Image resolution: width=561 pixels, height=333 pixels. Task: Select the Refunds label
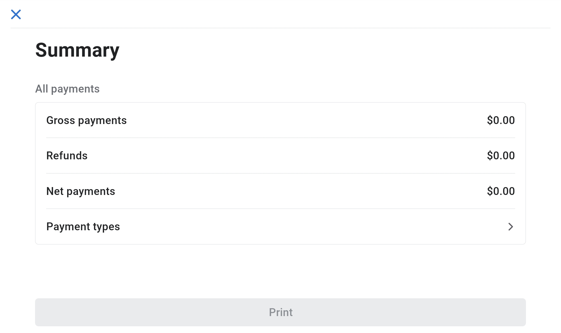coord(67,156)
